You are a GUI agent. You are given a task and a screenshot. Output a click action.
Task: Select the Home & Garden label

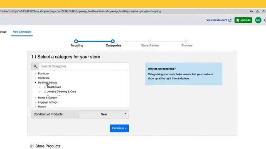[47, 98]
